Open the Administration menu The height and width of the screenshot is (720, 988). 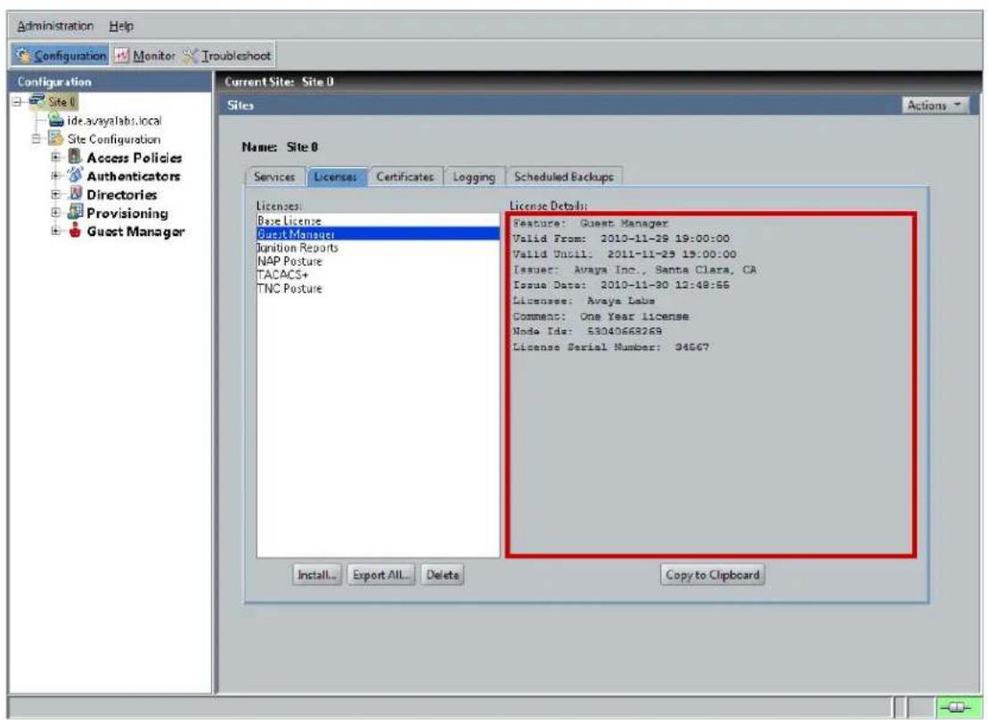55,26
